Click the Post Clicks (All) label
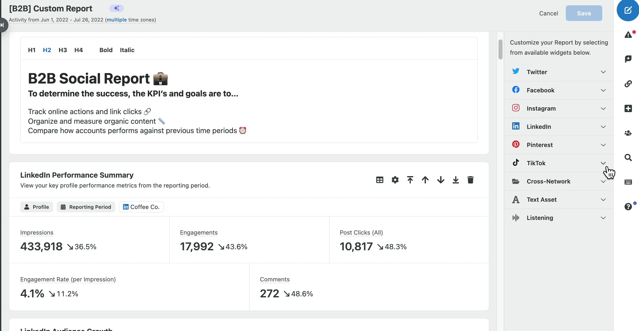The height and width of the screenshot is (331, 639). click(x=361, y=233)
